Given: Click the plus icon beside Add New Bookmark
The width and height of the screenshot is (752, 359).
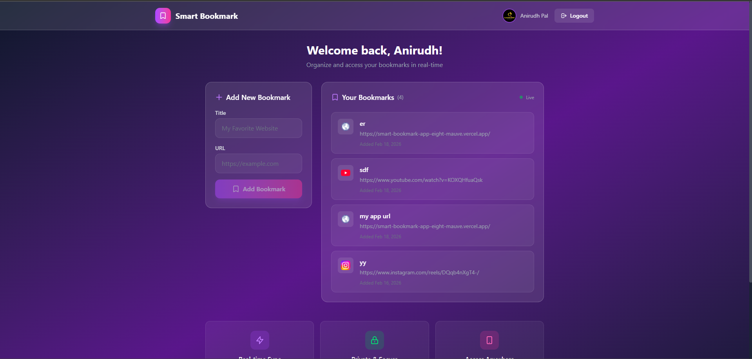Looking at the screenshot, I should tap(219, 97).
